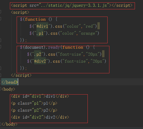Screen dimensions: 143x129
Task: Click the highlighted </head> tag
Action: (10, 82)
